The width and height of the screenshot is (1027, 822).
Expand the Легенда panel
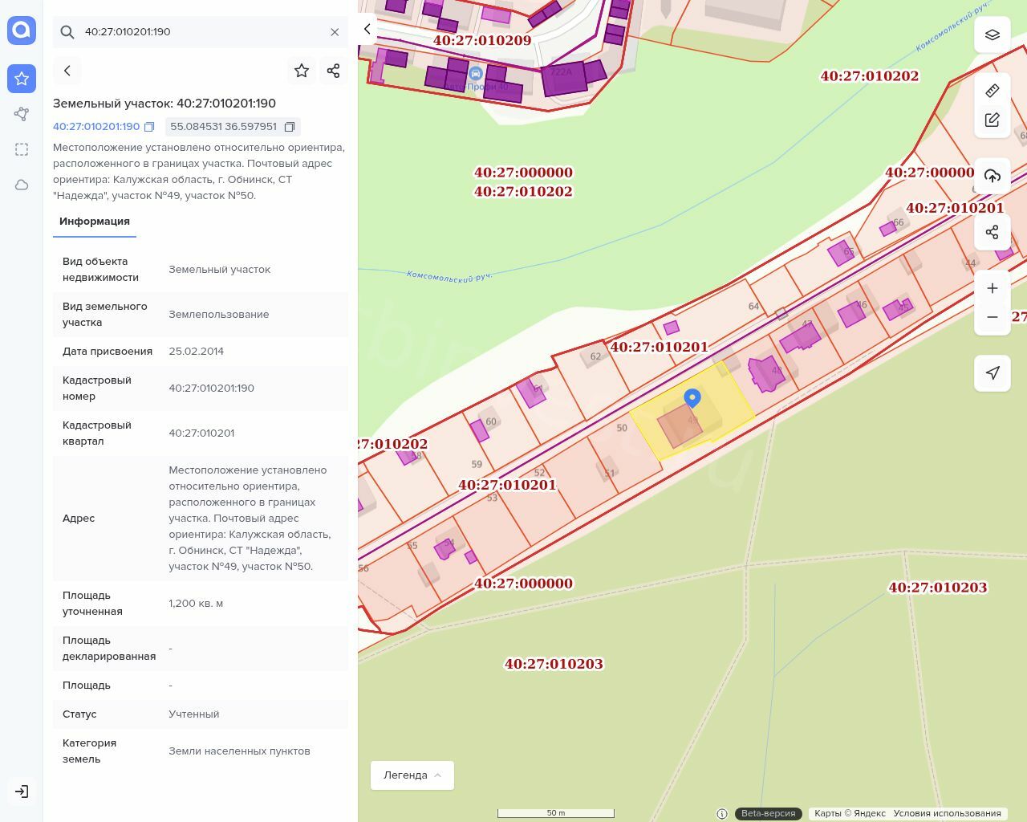(x=412, y=775)
